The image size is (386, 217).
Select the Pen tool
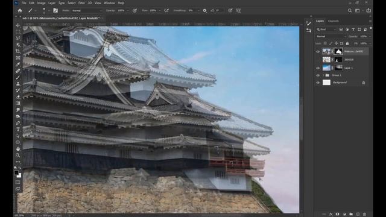pos(18,123)
